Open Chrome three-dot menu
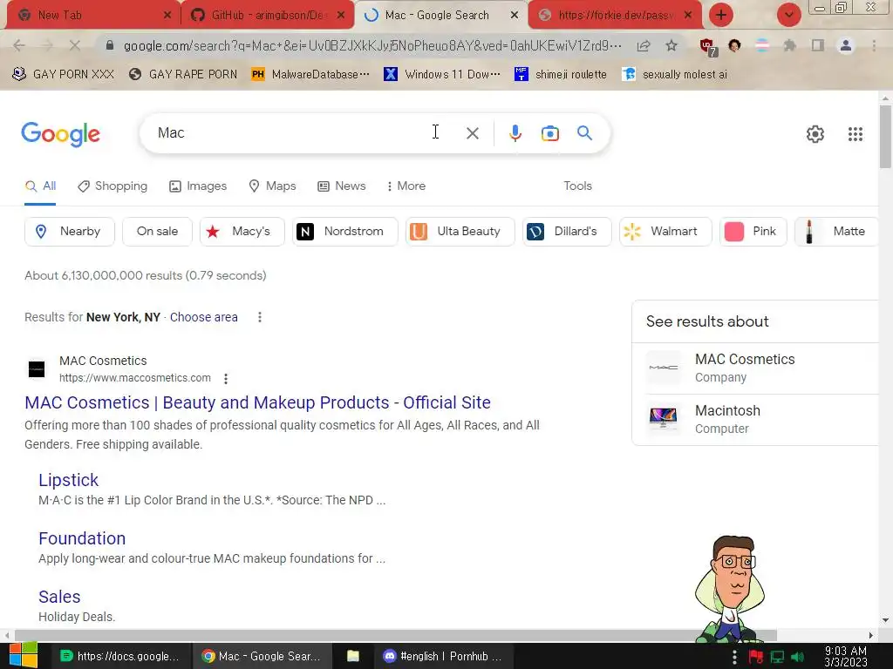893x669 pixels. coord(874,45)
